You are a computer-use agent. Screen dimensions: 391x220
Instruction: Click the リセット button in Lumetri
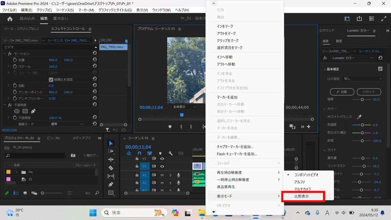[369, 92]
